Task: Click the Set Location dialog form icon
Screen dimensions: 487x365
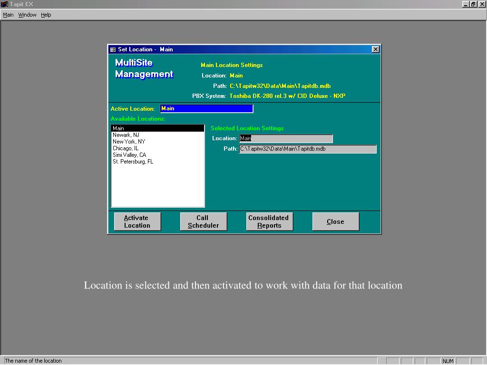Action: tap(113, 49)
